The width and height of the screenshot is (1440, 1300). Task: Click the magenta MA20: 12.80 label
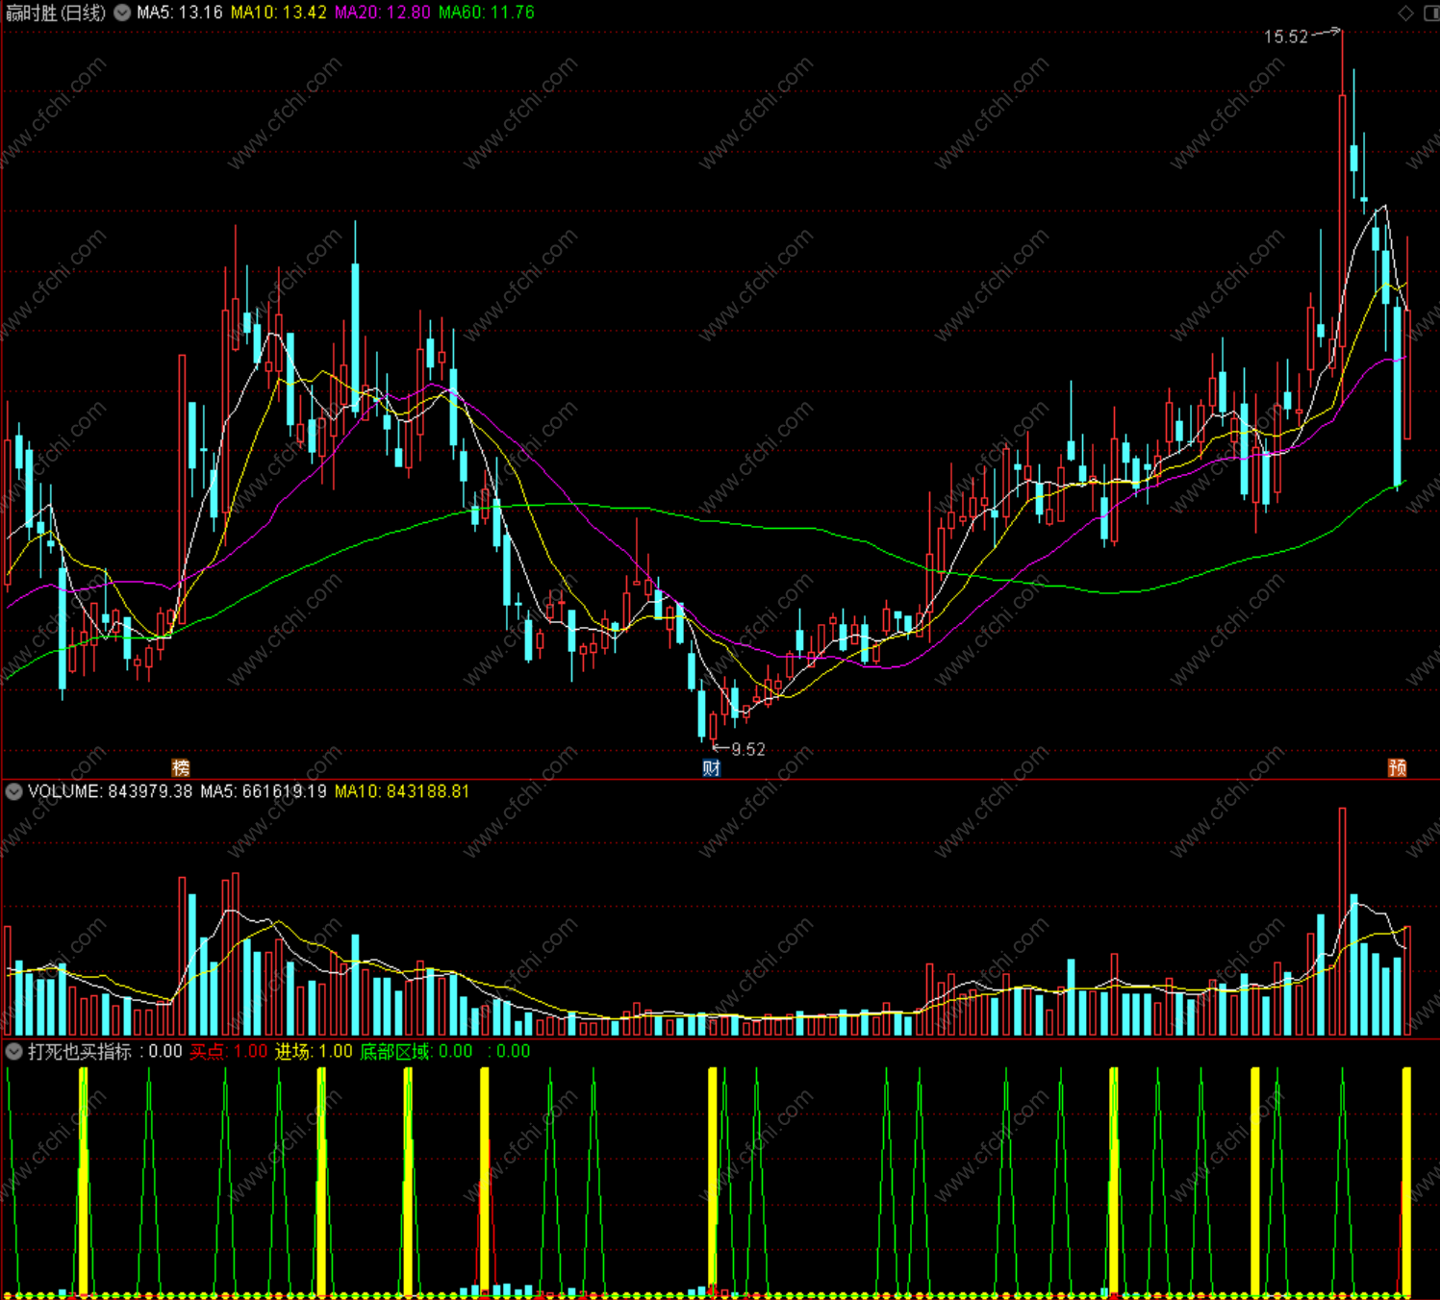click(x=383, y=12)
